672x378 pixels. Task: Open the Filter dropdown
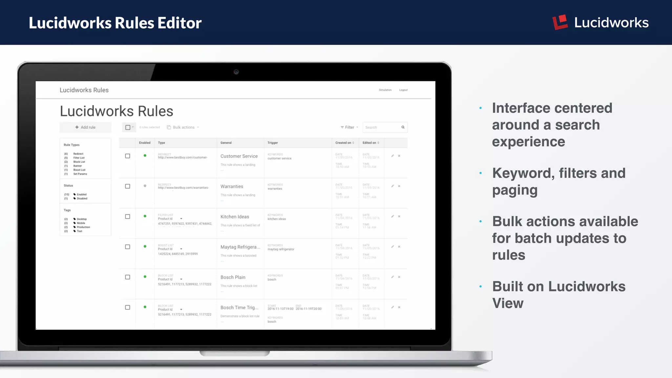[x=349, y=127]
